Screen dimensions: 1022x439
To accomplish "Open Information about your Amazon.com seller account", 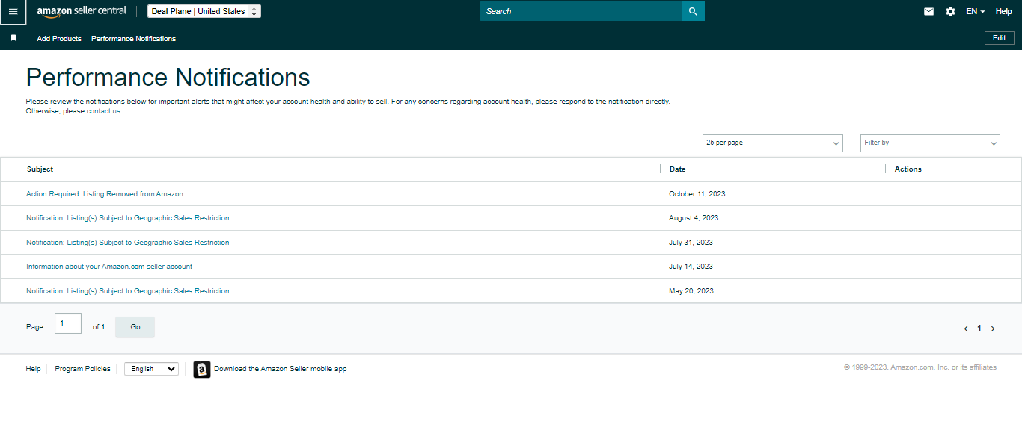I will tap(109, 267).
